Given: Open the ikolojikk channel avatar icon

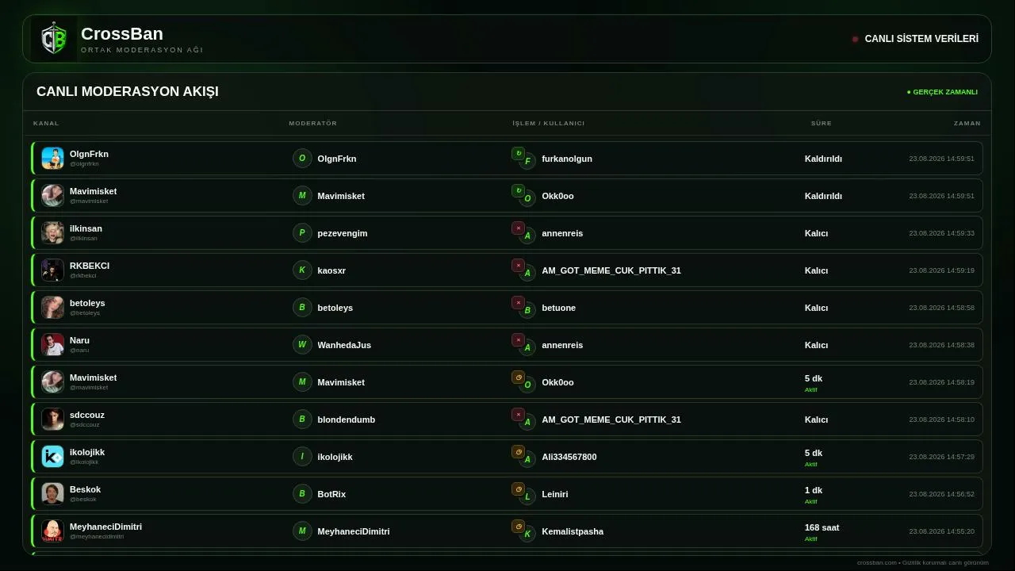Looking at the screenshot, I should [52, 456].
